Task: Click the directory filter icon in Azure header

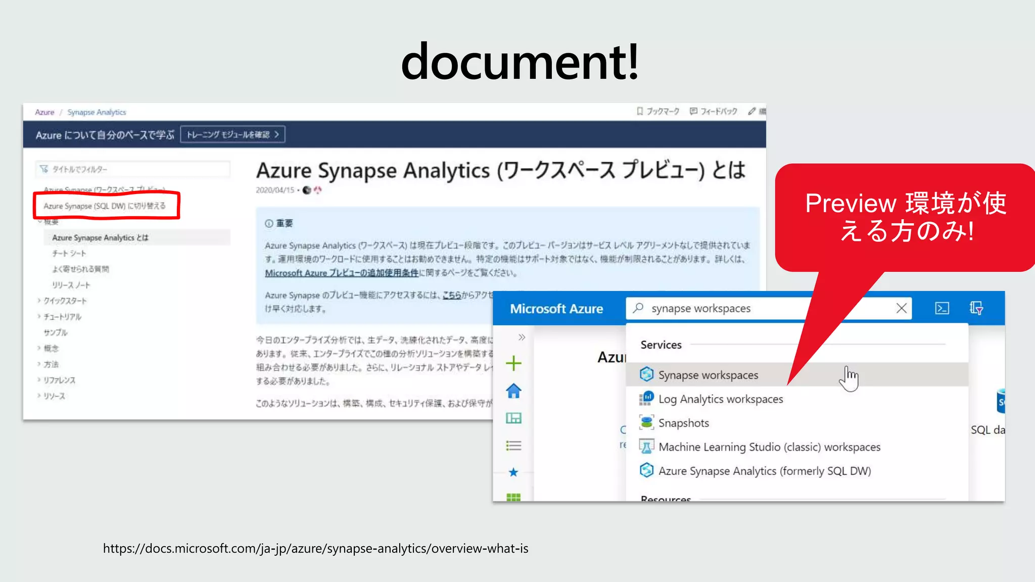Action: (x=976, y=308)
